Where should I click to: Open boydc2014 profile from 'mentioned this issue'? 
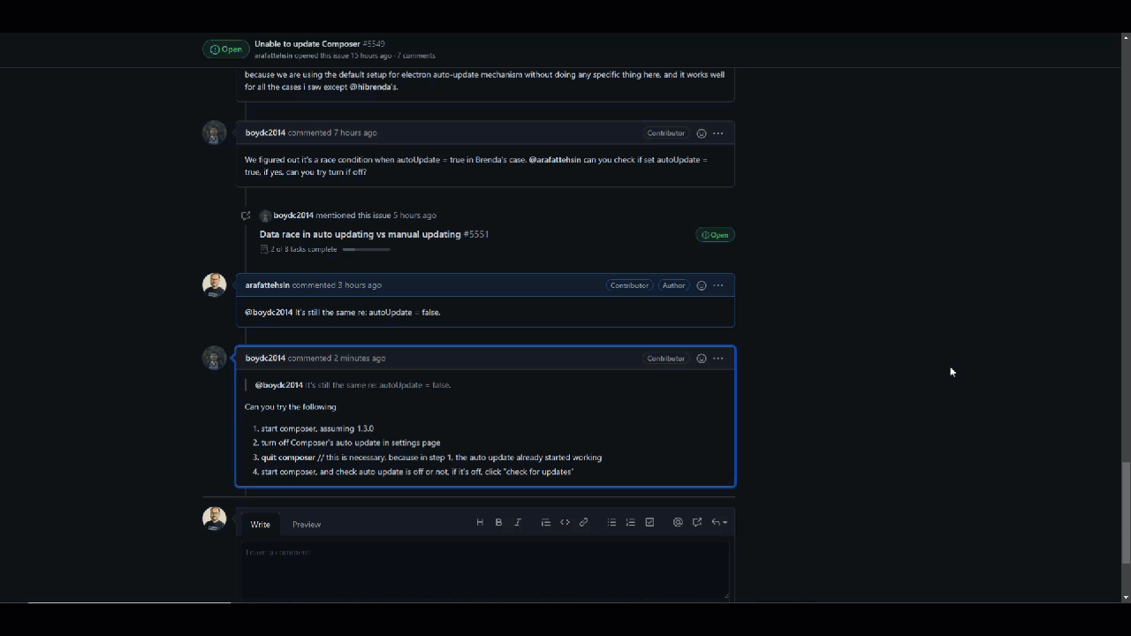(x=293, y=216)
